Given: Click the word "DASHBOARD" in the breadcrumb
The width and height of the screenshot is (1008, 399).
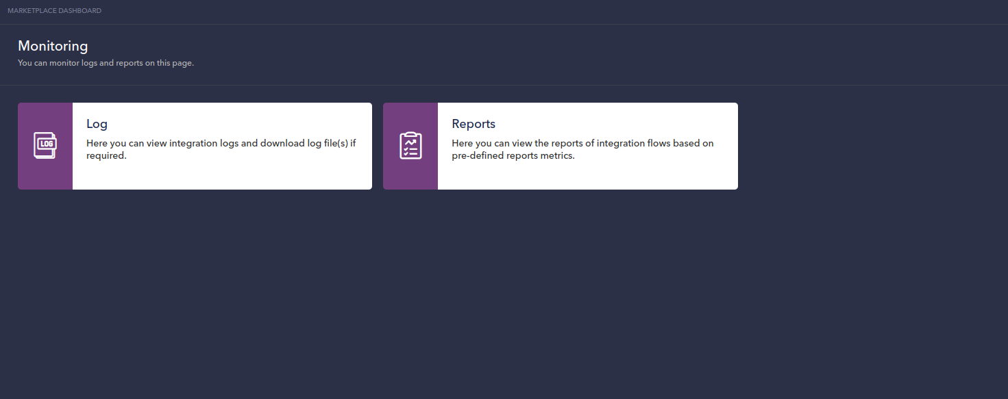Looking at the screenshot, I should tap(80, 11).
